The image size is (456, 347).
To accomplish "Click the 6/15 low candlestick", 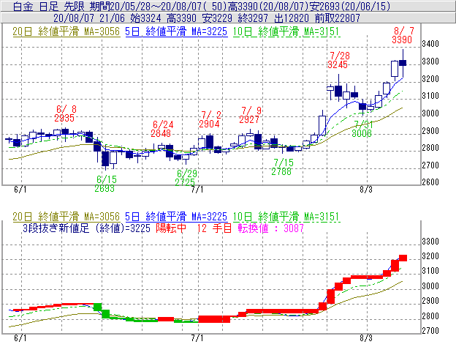I will tap(105, 159).
